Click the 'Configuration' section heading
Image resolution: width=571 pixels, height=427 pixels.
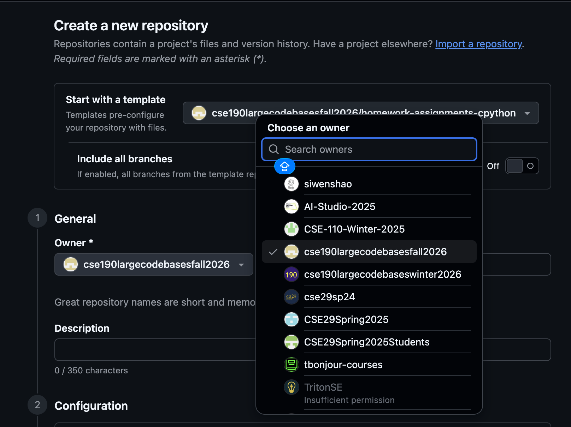(x=91, y=406)
